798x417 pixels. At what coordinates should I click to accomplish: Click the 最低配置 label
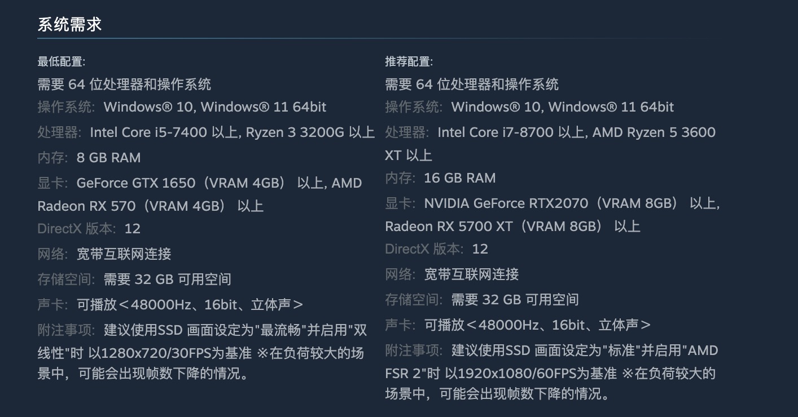[61, 61]
